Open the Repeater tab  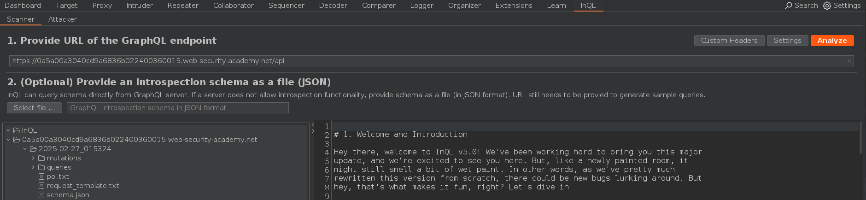pos(183,6)
